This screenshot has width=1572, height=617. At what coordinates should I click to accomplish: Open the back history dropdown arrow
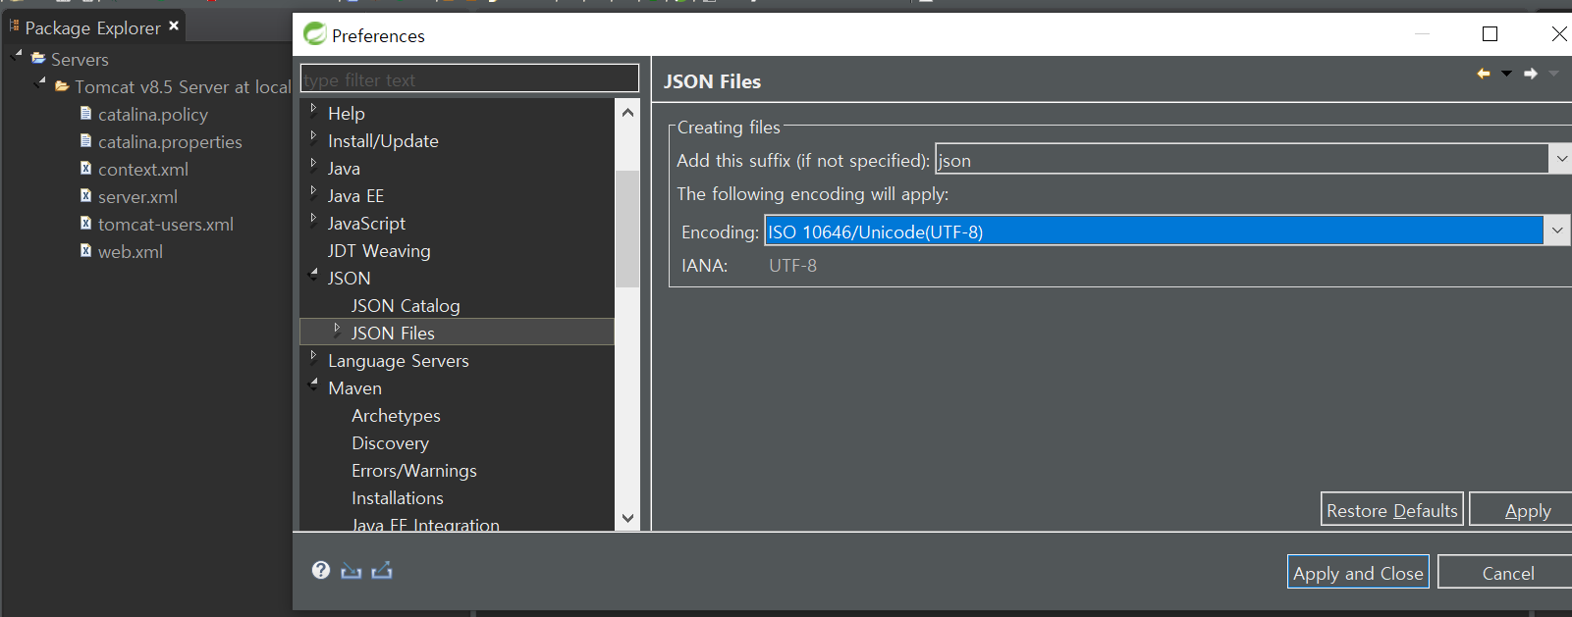point(1506,74)
